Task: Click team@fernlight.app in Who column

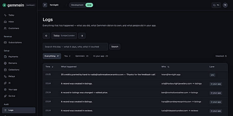Action: [171, 75]
